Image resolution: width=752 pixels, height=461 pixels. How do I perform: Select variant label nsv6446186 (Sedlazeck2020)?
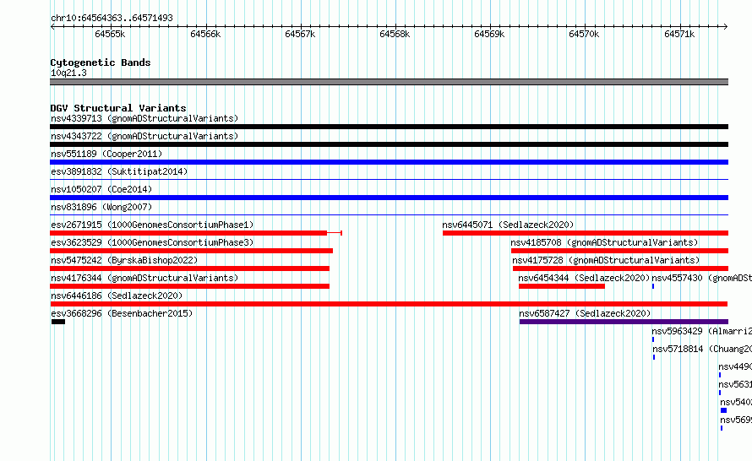pos(117,296)
